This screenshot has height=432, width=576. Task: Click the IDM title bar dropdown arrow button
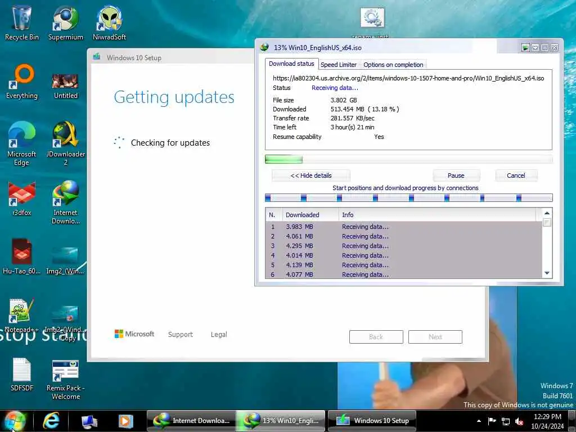pos(535,47)
